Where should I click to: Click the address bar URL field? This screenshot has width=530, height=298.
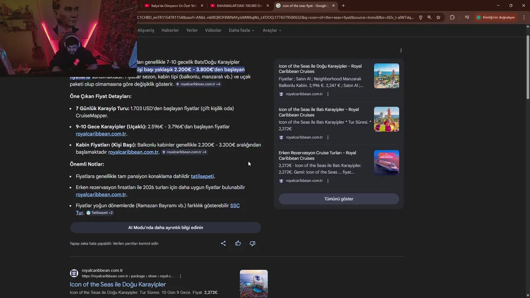(x=275, y=17)
